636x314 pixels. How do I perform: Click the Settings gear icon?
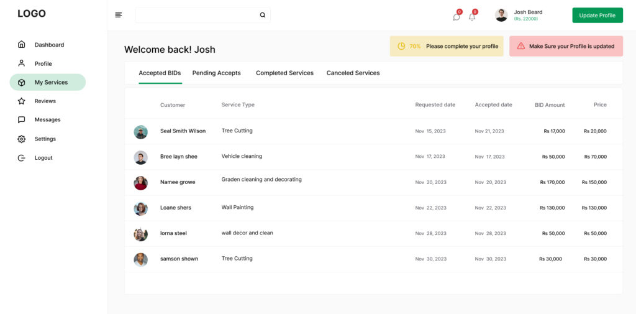tap(22, 139)
